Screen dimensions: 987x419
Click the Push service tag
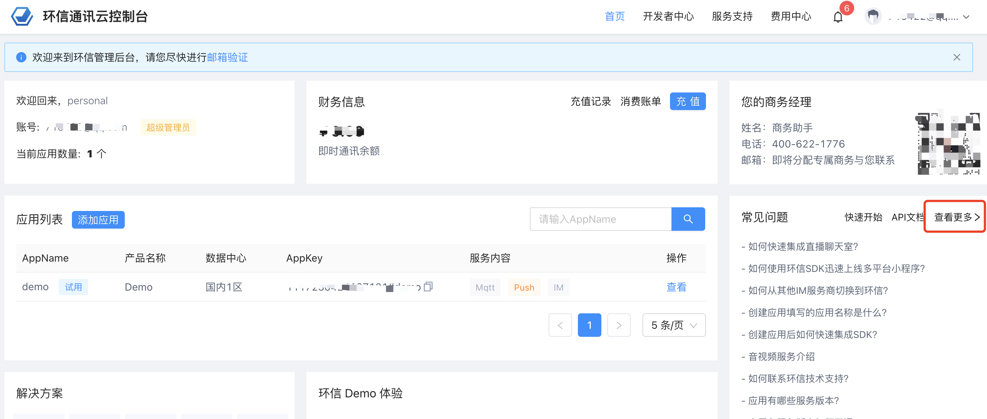[524, 288]
